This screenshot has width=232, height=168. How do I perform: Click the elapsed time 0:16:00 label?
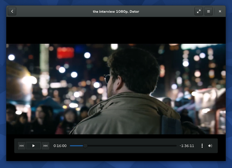tap(60, 146)
